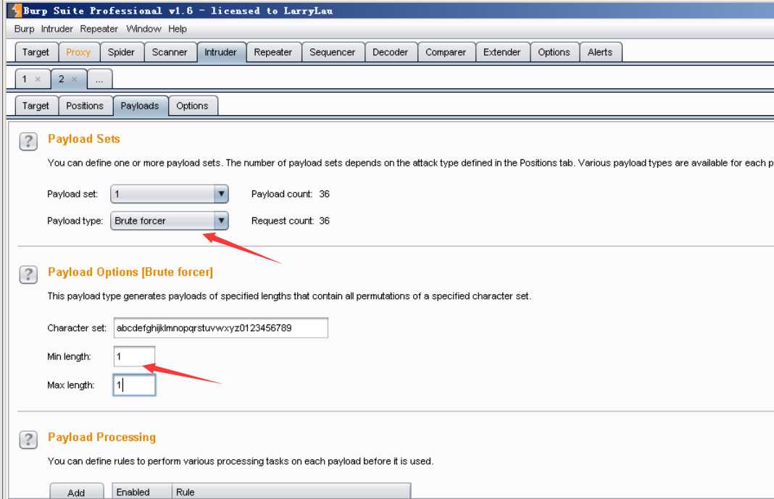Switch to the Proxy tab
The width and height of the screenshot is (774, 499).
[x=78, y=52]
